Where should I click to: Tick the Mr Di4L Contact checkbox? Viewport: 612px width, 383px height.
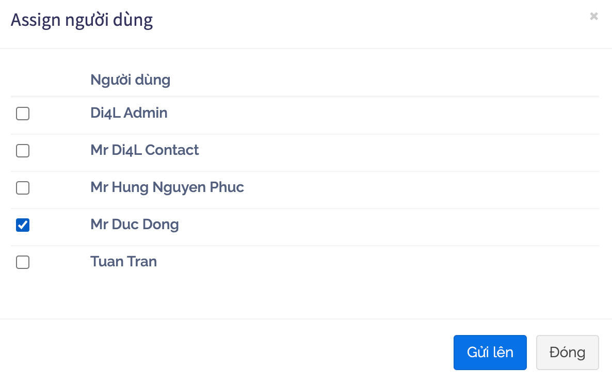coord(23,151)
